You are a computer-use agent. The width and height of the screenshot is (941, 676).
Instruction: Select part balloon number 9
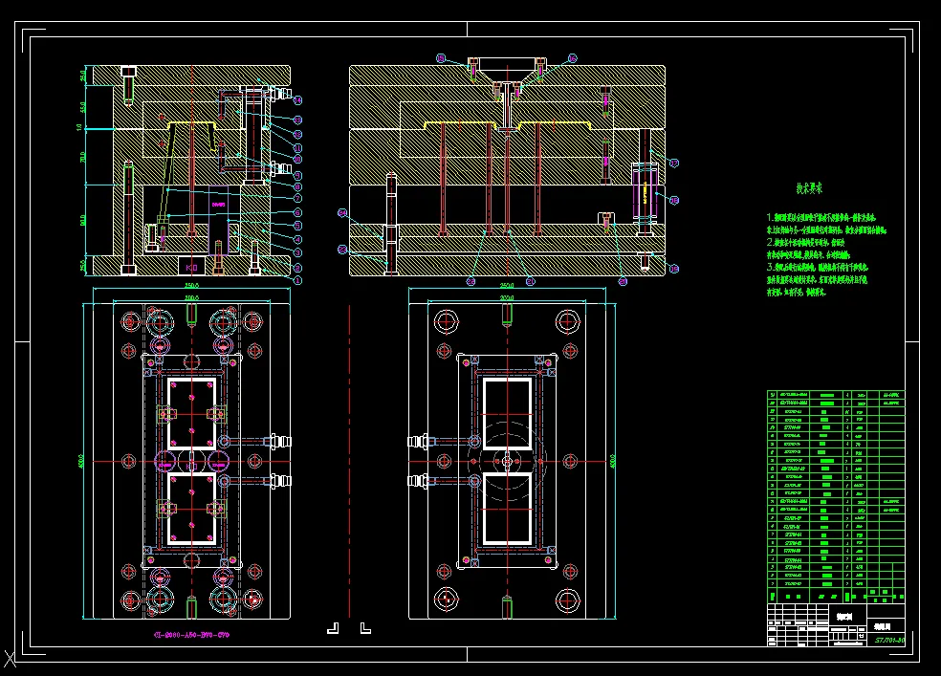(298, 175)
